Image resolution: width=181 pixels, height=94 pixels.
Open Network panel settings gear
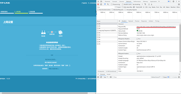pyautogui.click(x=179, y=4)
